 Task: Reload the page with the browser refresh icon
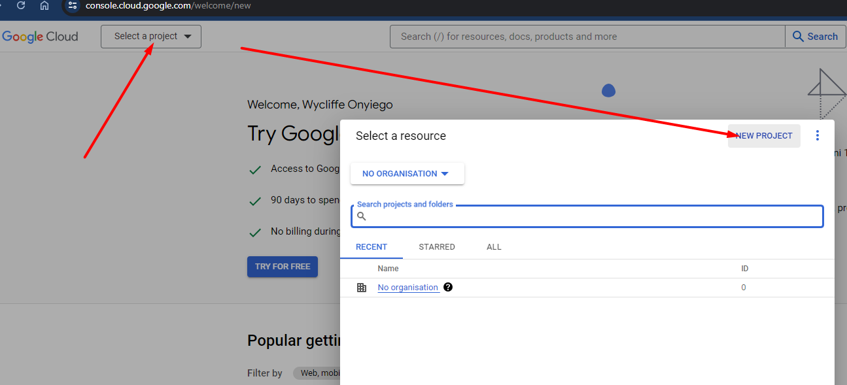tap(21, 5)
